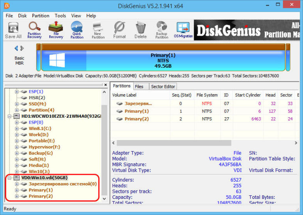The width and height of the screenshot is (303, 215).
Task: Go to previous disk with left arrow
Action: pos(16,48)
